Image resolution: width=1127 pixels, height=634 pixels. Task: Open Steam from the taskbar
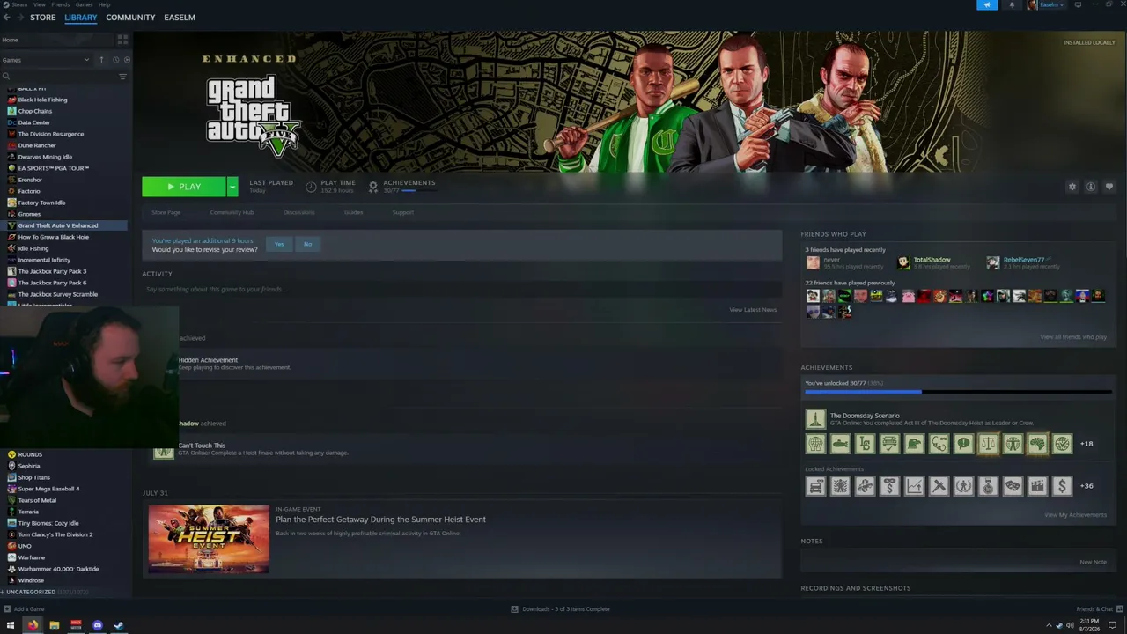tap(119, 625)
